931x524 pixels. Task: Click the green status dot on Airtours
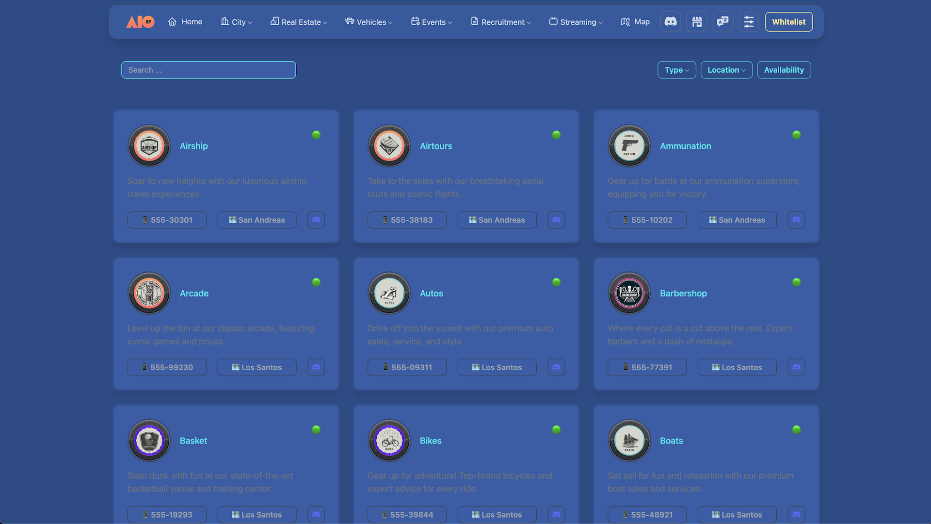(556, 135)
